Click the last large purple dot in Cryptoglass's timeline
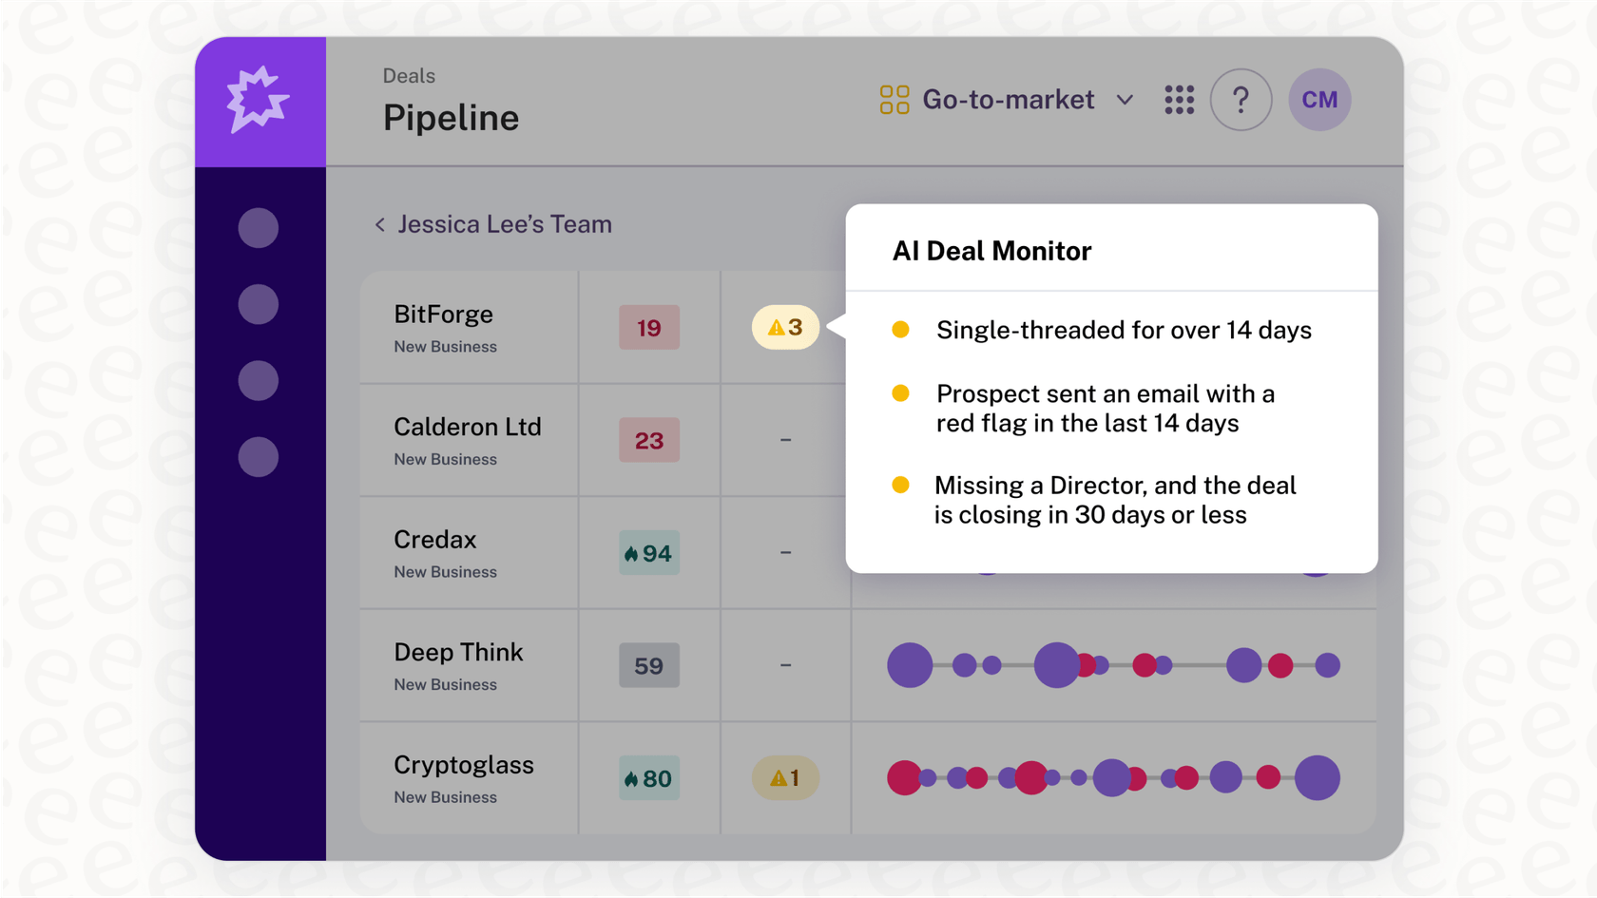1597x898 pixels. pyautogui.click(x=1317, y=778)
